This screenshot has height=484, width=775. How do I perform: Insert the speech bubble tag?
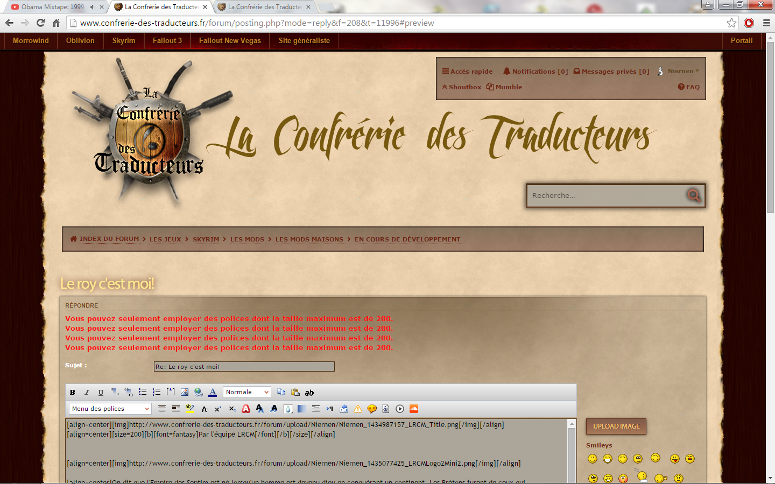[372, 409]
